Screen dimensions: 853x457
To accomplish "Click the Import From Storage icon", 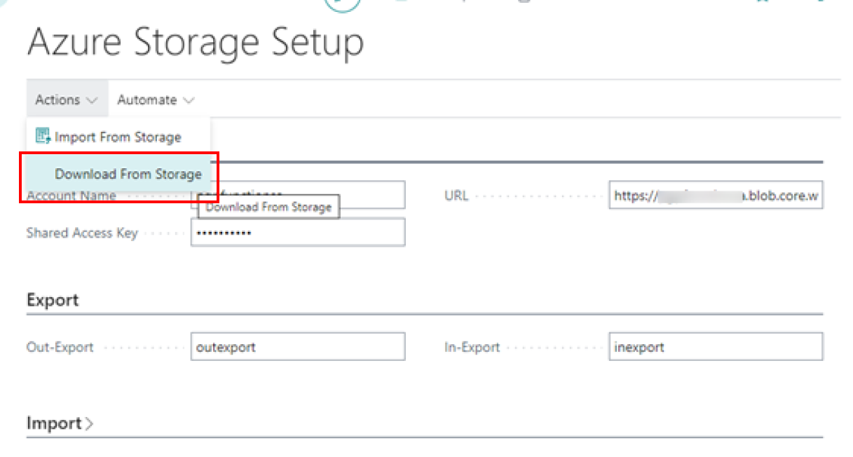I will click(x=43, y=136).
